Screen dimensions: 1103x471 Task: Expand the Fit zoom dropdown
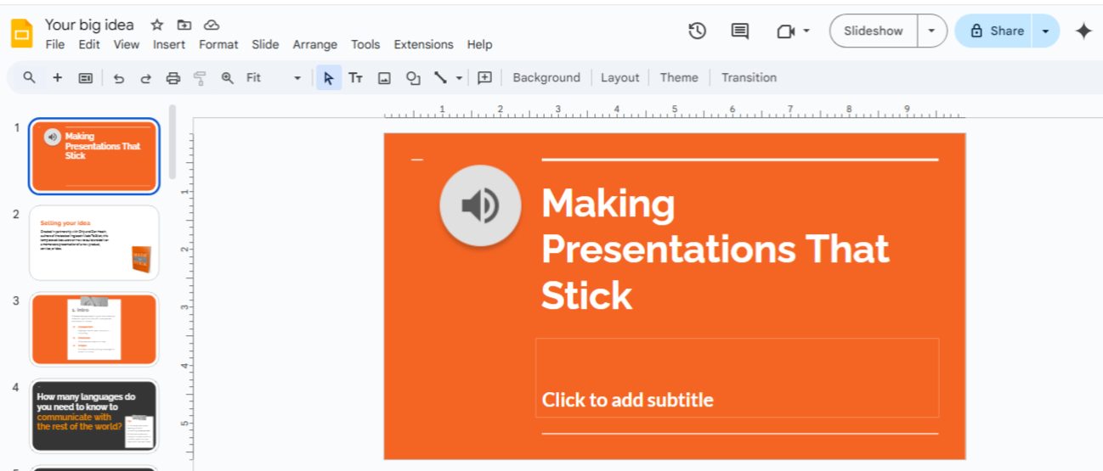[297, 77]
